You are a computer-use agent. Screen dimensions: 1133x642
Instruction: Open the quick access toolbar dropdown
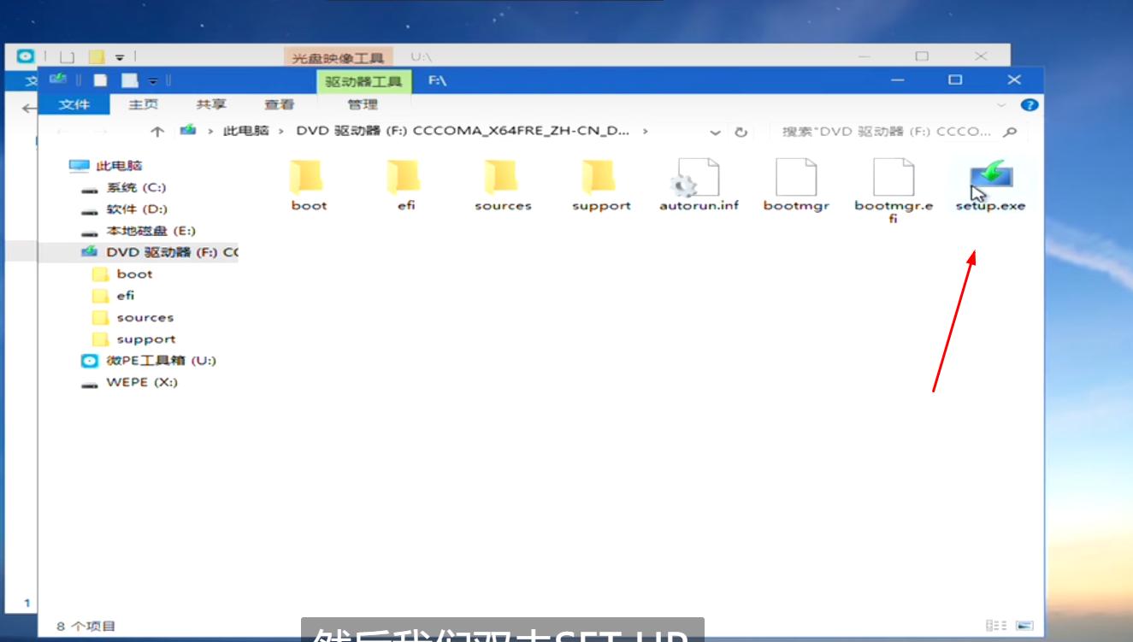click(152, 80)
